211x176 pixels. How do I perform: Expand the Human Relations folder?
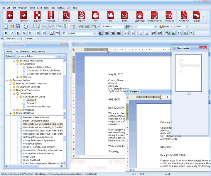click(11, 113)
